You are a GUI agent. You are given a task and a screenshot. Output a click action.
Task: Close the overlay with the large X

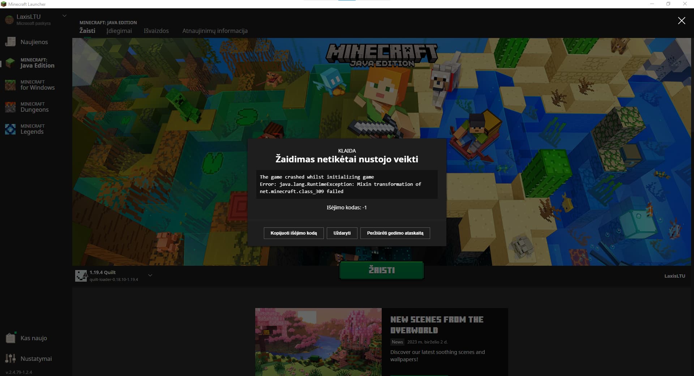click(681, 21)
